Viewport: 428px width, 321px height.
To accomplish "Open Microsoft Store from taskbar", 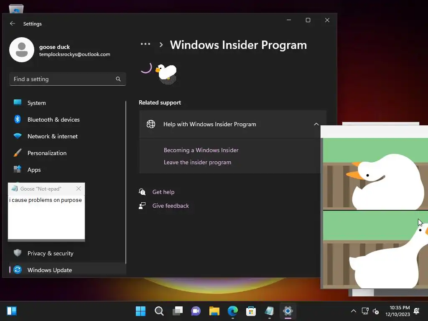I will tap(251, 311).
